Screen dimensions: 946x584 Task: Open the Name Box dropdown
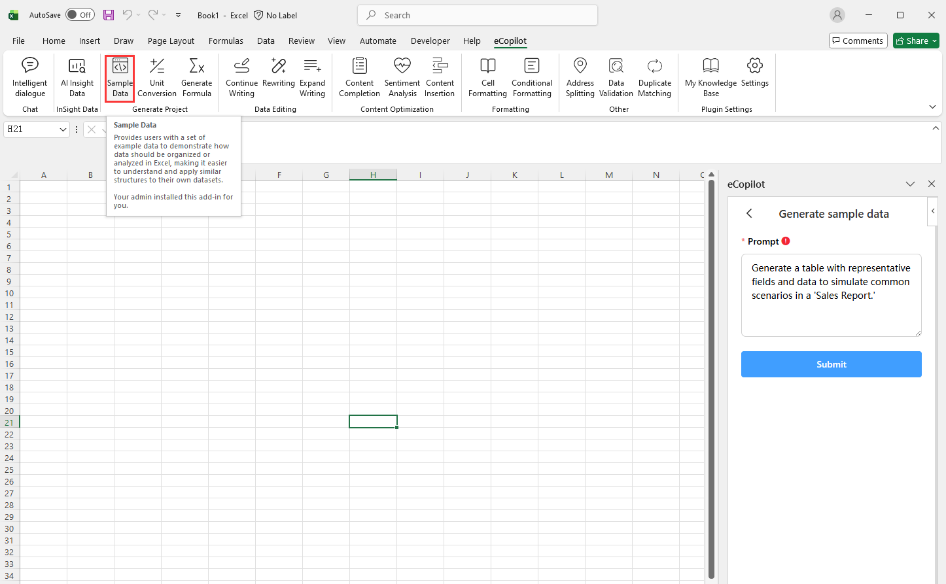click(63, 129)
